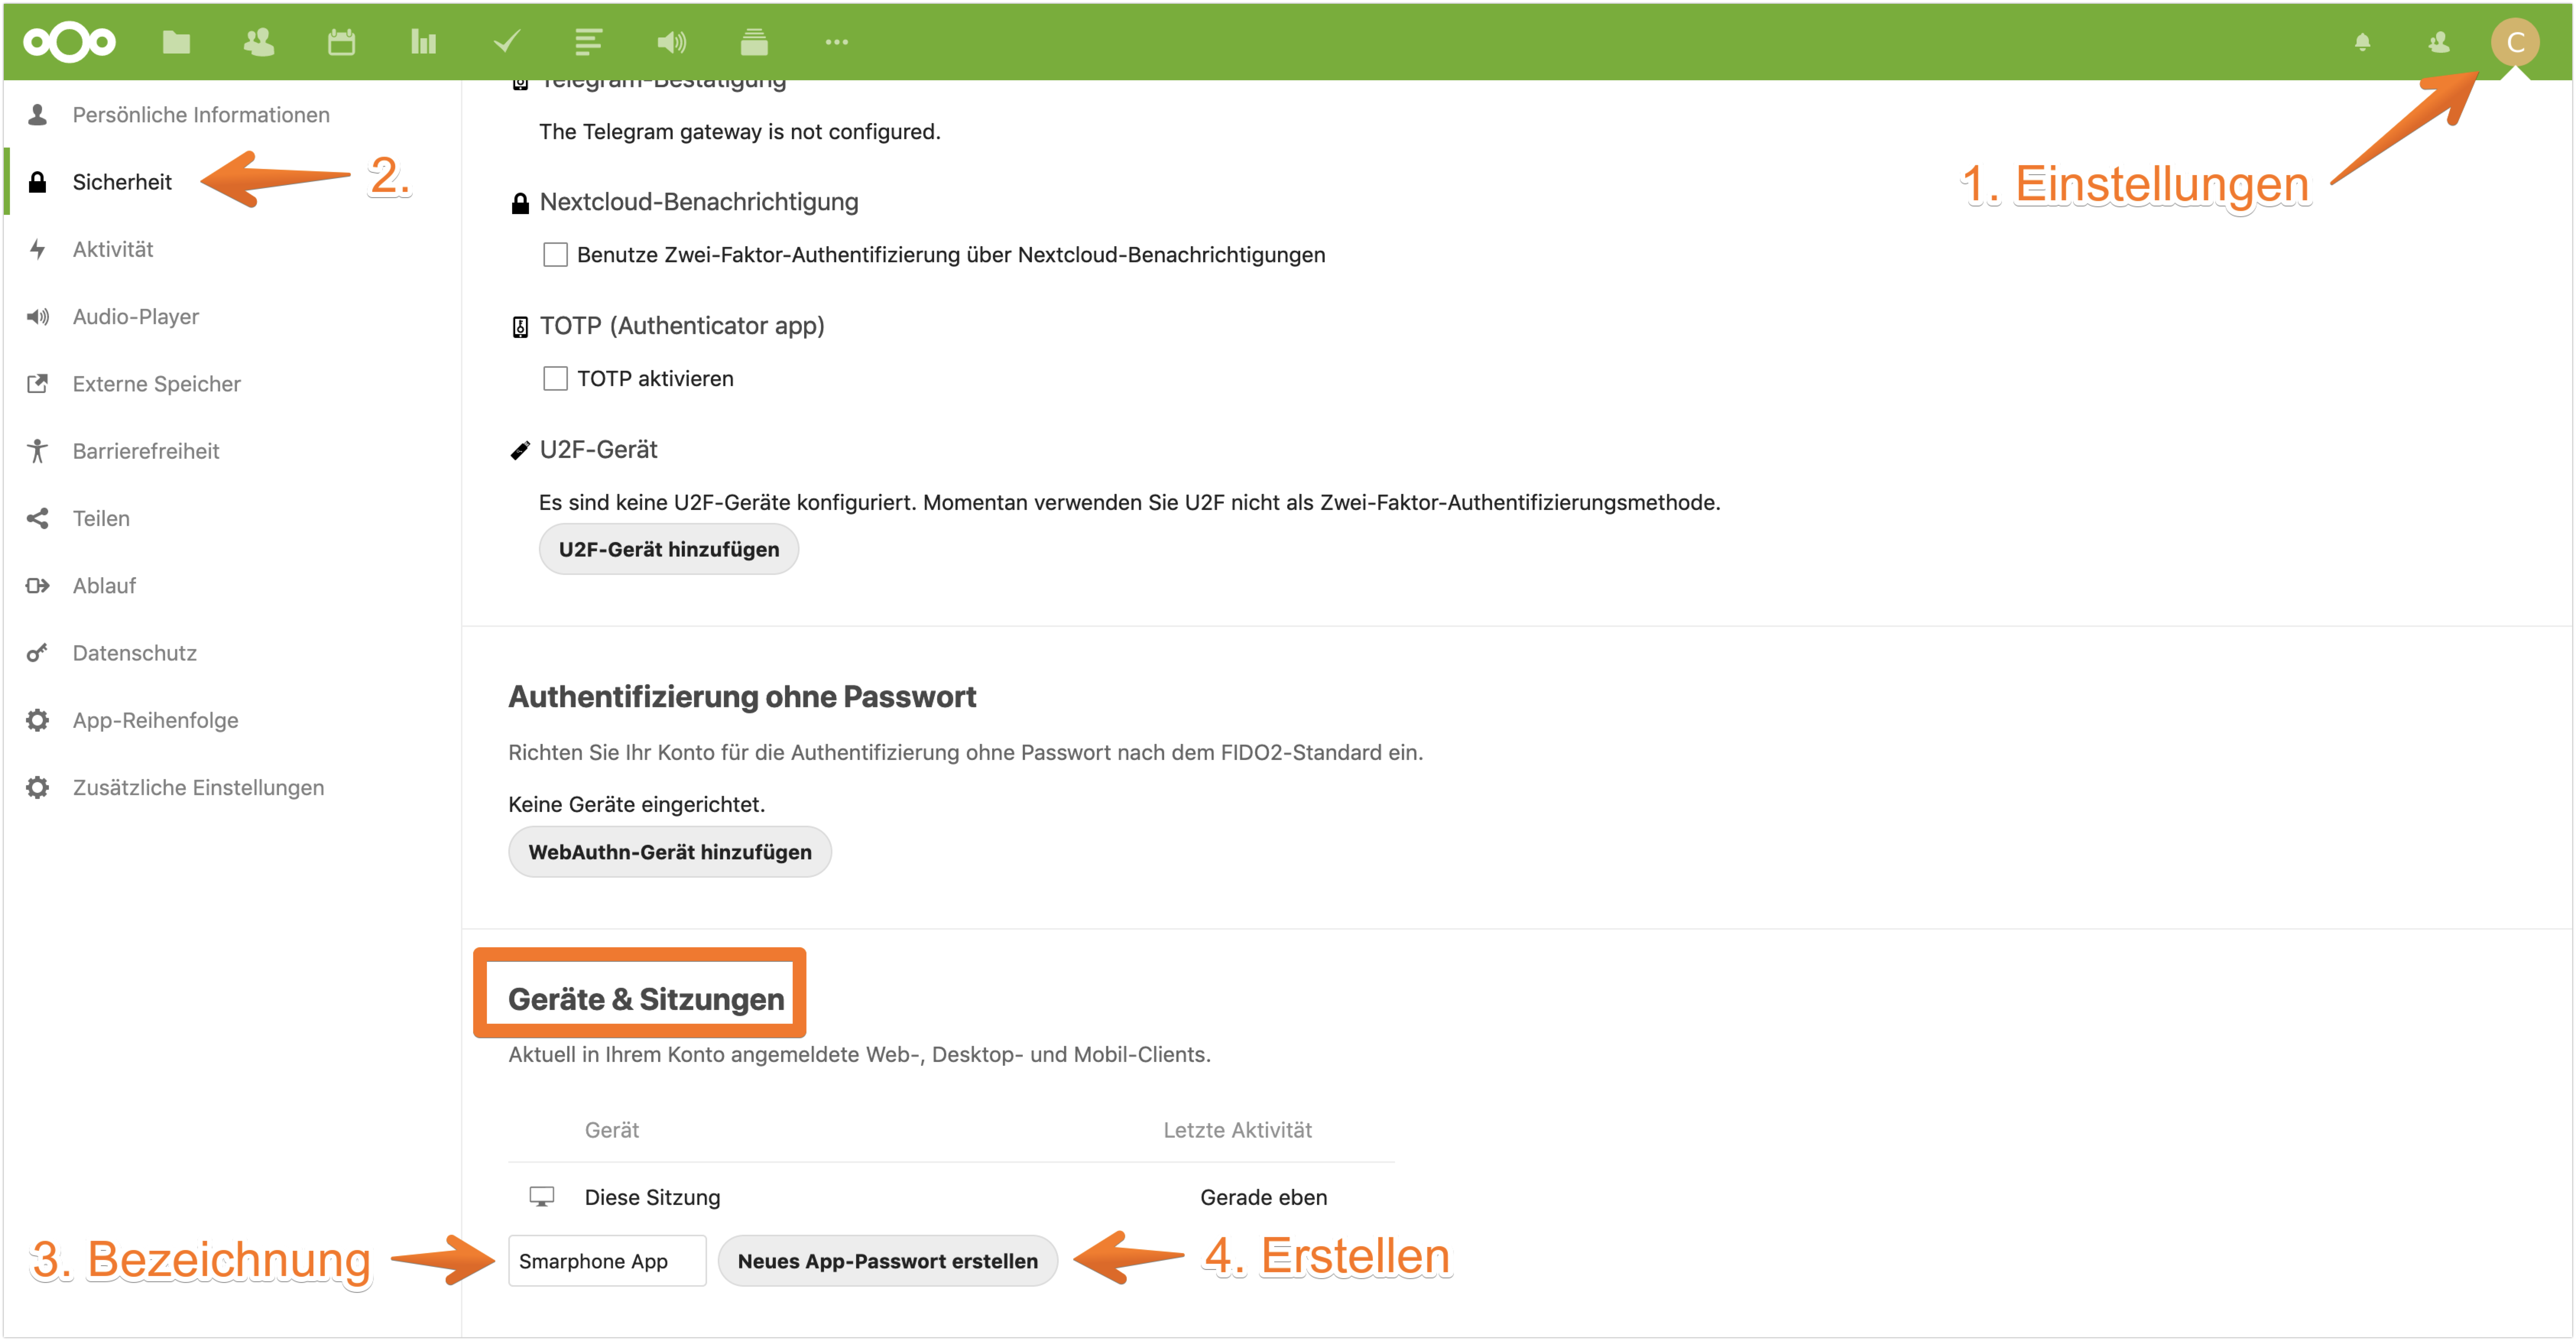
Task: Go to Datenschutz settings section
Action: (134, 653)
